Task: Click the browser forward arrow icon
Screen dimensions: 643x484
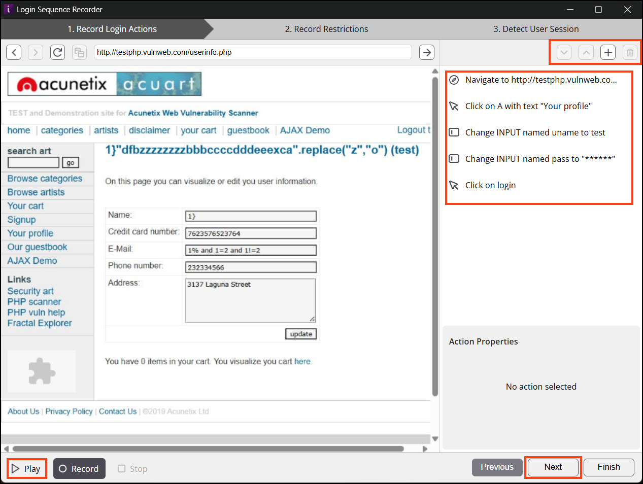Action: pyautogui.click(x=36, y=52)
